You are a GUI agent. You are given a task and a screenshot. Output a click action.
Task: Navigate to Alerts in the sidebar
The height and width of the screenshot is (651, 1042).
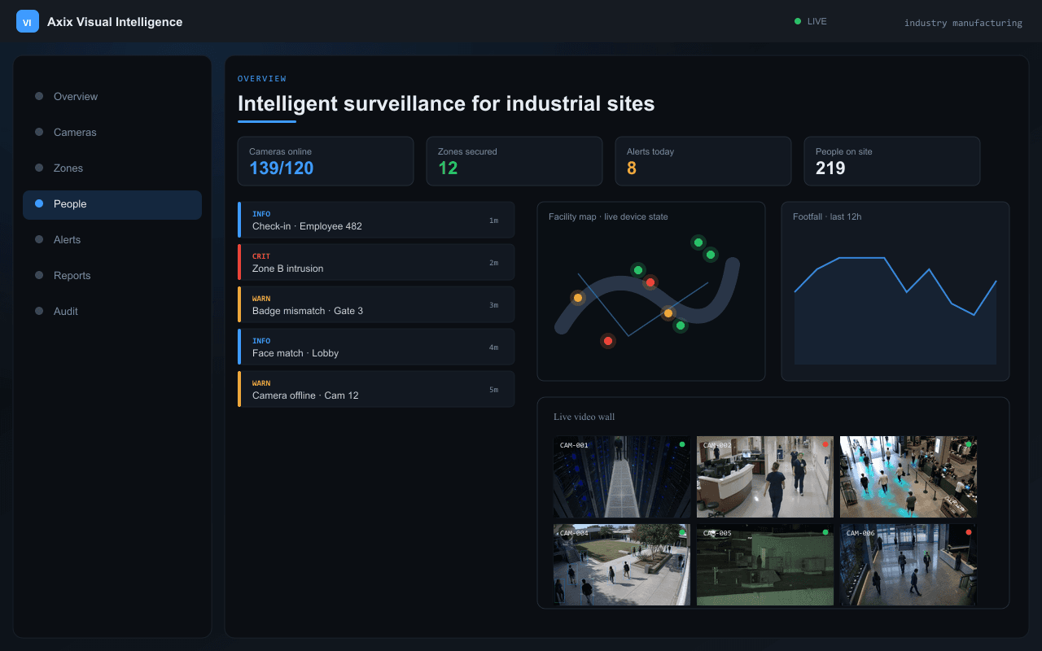112,239
